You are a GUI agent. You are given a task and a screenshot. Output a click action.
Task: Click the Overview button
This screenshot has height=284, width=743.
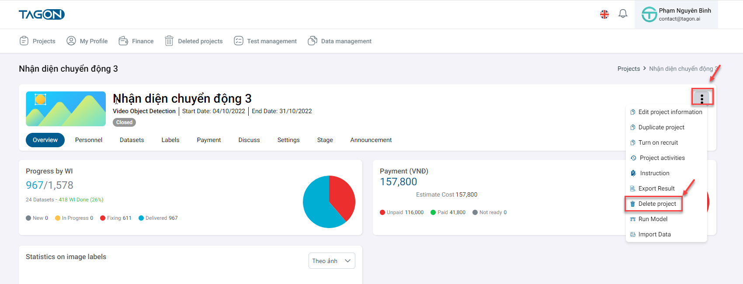pyautogui.click(x=45, y=140)
